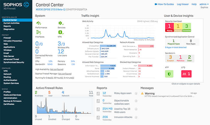
Task: Click the Mapped Apps count tile
Action: click(x=174, y=42)
